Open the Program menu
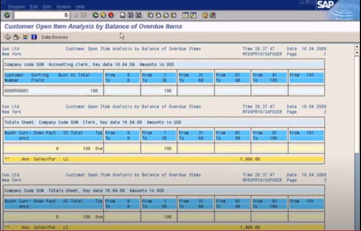 click(16, 6)
